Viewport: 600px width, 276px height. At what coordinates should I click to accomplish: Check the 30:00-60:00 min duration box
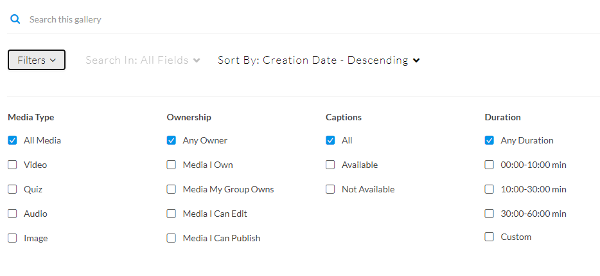click(490, 214)
